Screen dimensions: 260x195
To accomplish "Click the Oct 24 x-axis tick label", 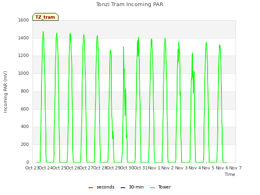I will click(46, 168).
